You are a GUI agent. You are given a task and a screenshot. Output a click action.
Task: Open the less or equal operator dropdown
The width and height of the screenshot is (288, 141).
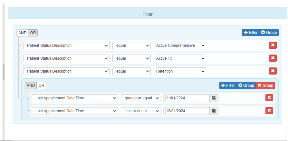(x=140, y=111)
